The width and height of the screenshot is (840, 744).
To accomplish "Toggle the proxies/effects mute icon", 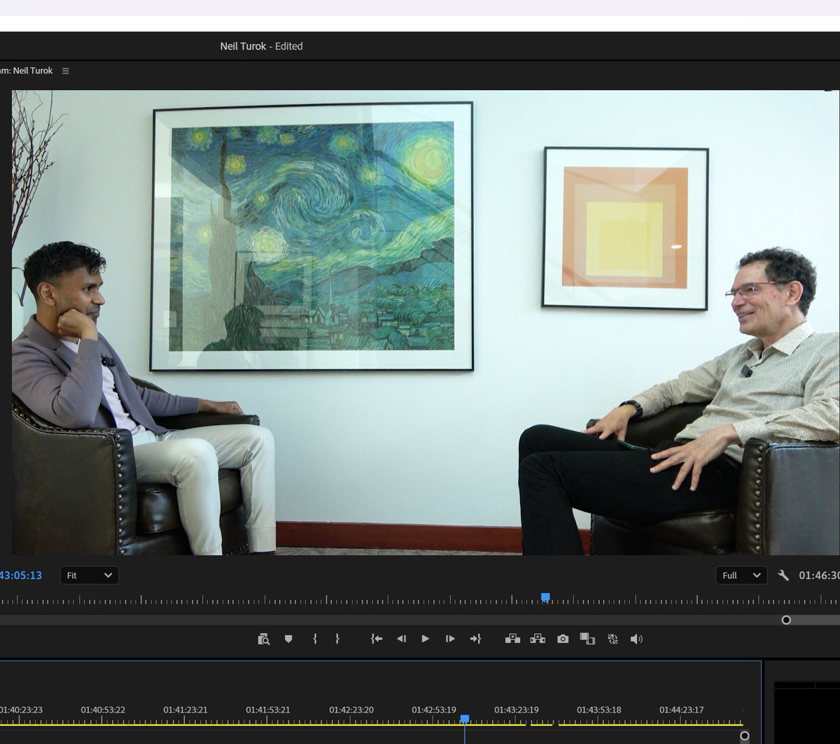I will [x=612, y=638].
